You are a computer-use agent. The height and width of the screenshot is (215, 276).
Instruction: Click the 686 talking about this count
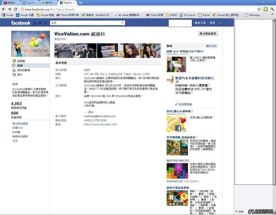15,113
